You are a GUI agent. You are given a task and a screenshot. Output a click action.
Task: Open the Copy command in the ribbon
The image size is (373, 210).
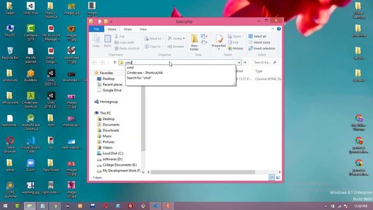[96, 41]
